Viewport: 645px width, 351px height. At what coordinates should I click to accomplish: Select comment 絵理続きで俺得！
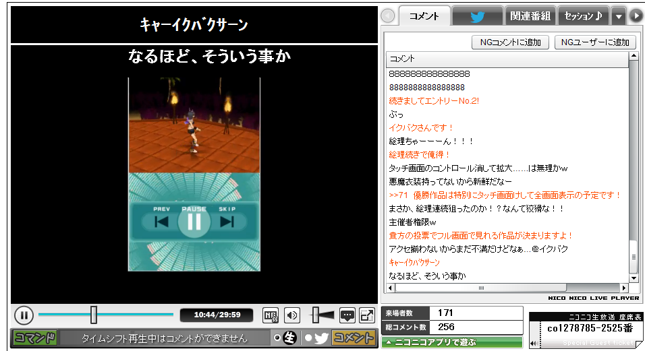(419, 155)
